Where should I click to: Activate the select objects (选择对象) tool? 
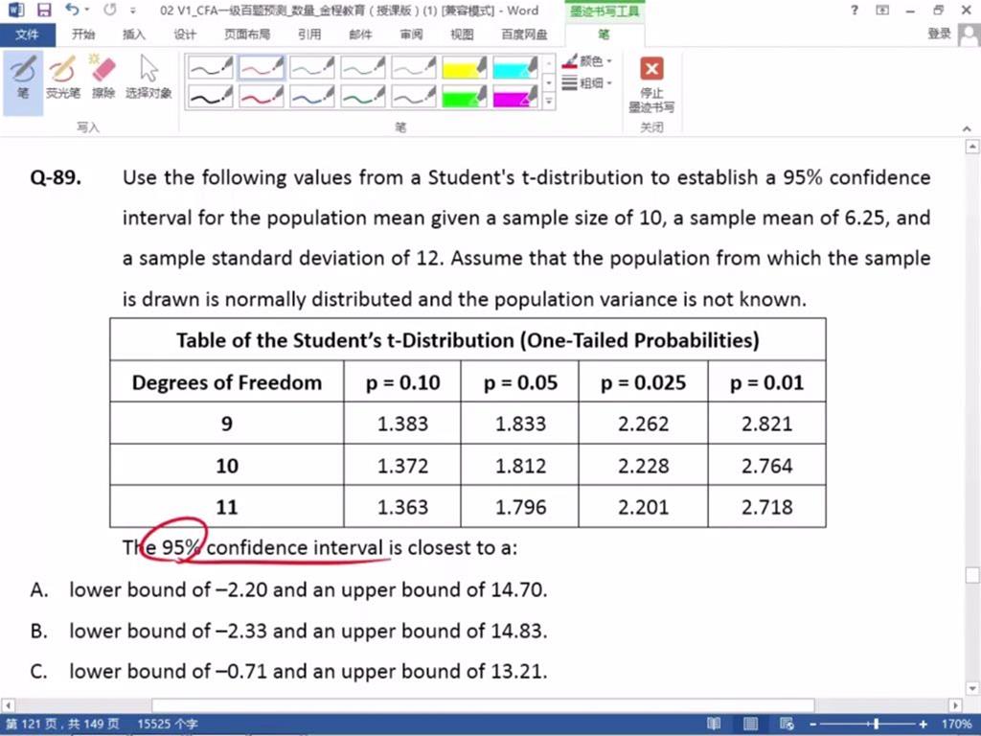point(148,77)
